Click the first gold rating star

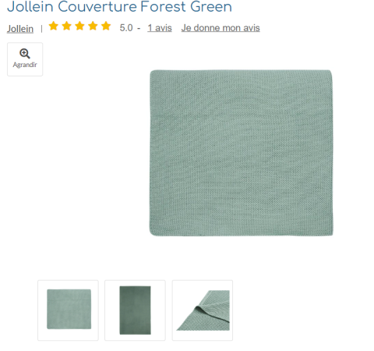click(54, 26)
